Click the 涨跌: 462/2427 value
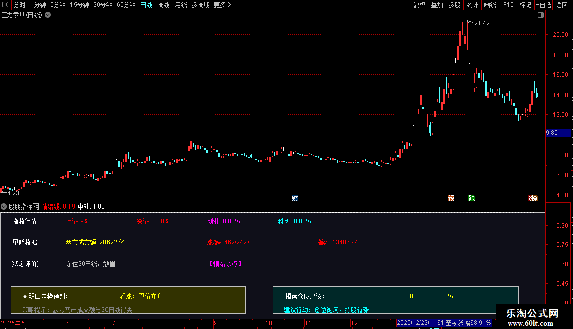This screenshot has width=573, height=329. coord(228,242)
